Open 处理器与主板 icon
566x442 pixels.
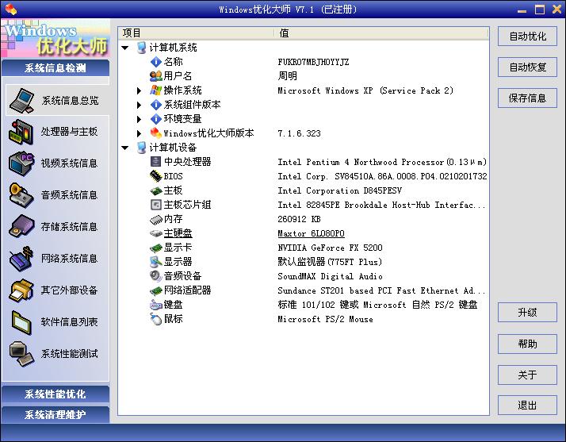click(21, 132)
